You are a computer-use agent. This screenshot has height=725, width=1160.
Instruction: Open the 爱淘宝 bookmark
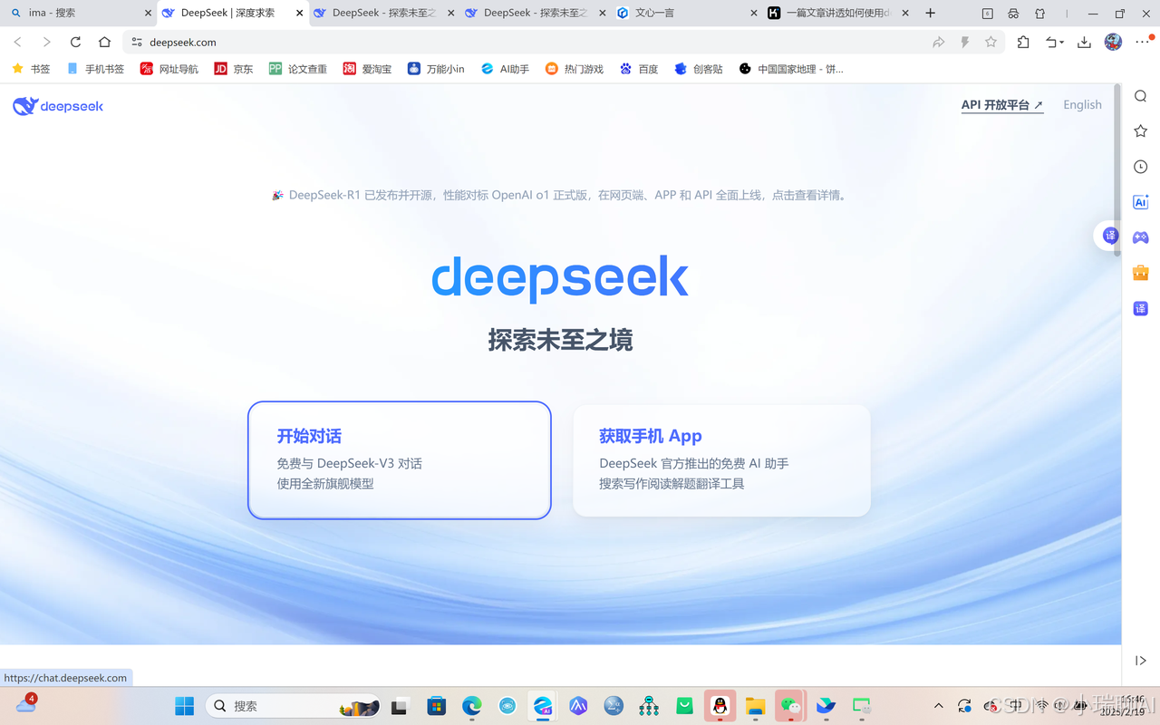[368, 69]
